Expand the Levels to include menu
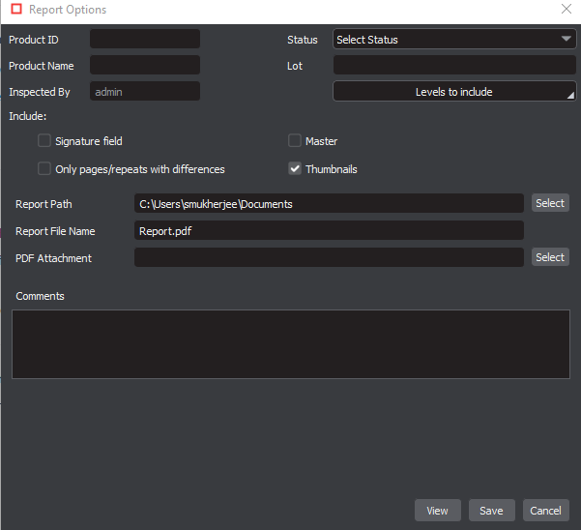The height and width of the screenshot is (530, 581). pyautogui.click(x=454, y=92)
